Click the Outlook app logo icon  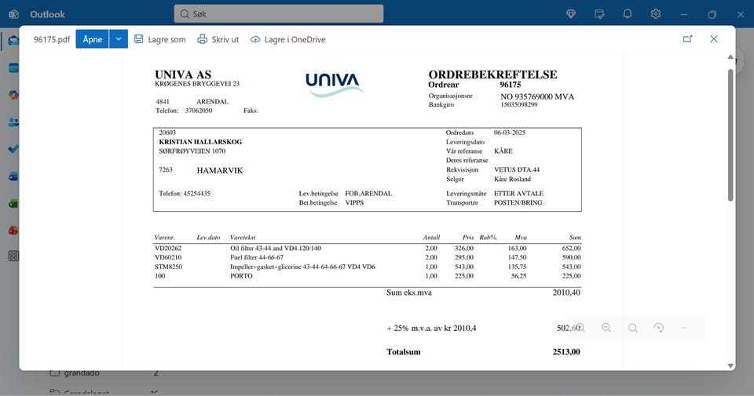14,14
